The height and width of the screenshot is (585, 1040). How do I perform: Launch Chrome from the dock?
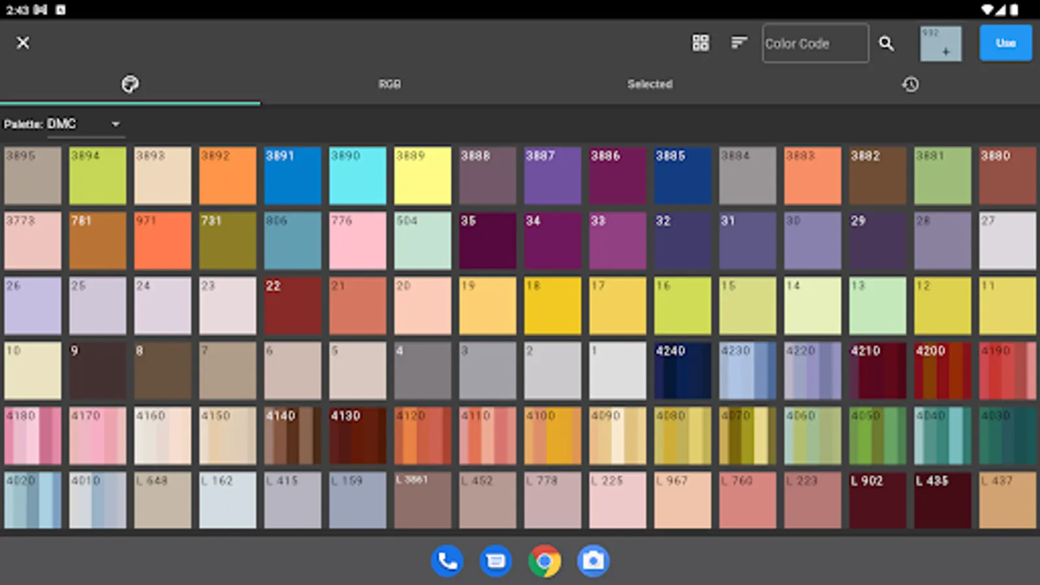(544, 560)
